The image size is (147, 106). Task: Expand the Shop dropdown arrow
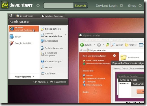pyautogui.click(x=140, y=6)
